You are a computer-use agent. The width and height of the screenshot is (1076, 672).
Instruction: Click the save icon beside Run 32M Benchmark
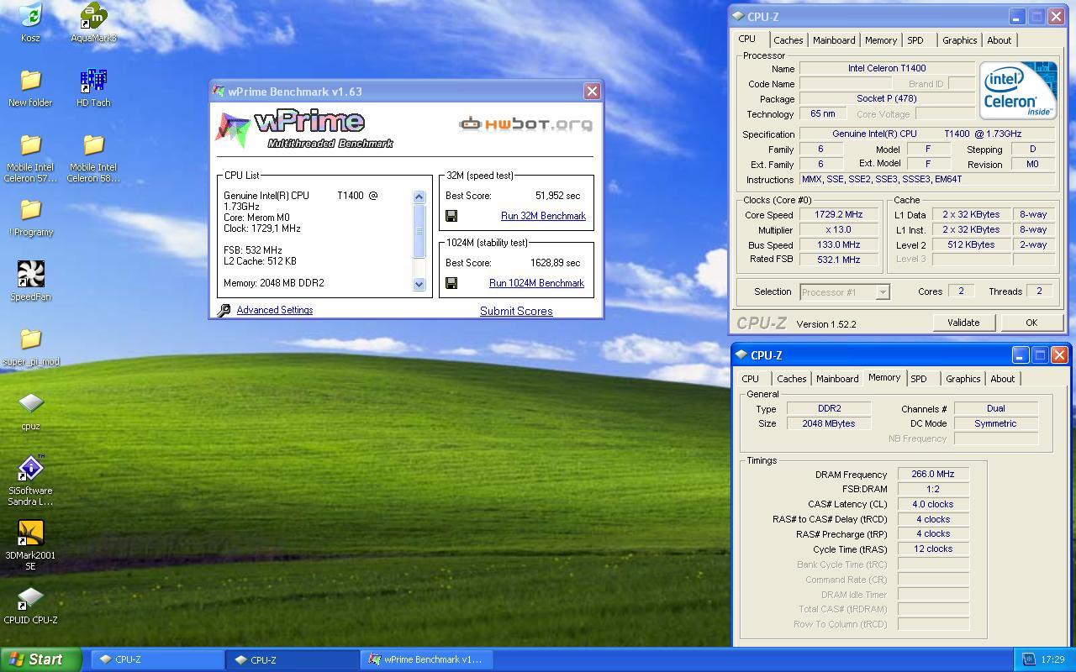tap(451, 216)
